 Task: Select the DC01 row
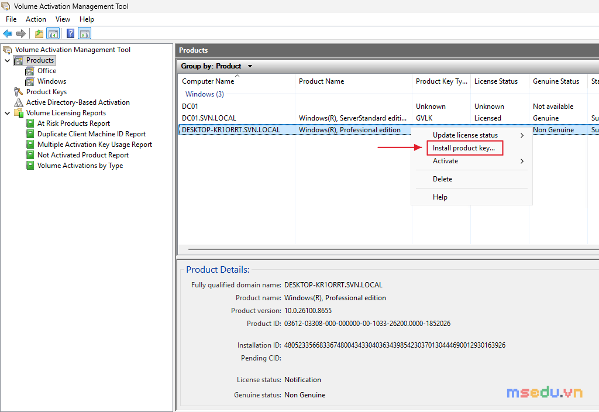[x=388, y=107]
